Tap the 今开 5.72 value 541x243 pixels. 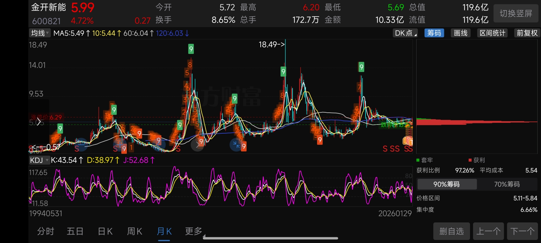pyautogui.click(x=227, y=7)
